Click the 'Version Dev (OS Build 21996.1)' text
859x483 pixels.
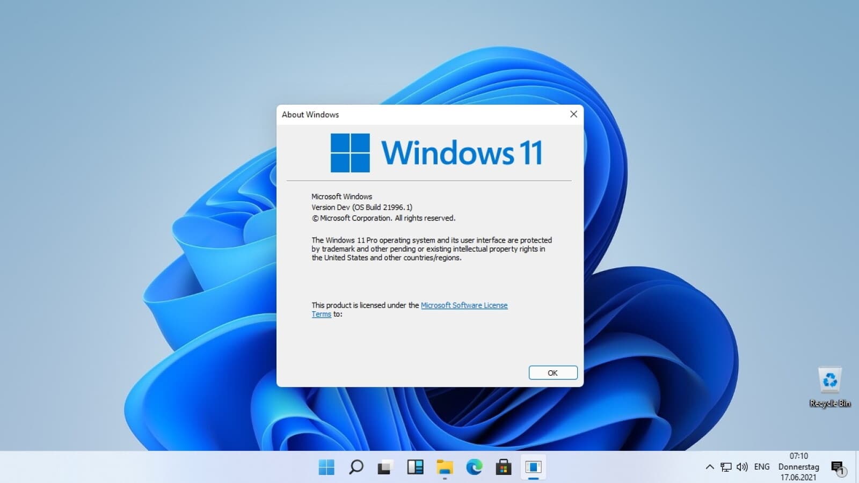pyautogui.click(x=362, y=207)
